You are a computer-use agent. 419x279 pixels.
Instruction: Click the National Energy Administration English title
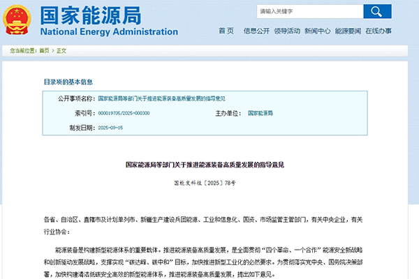(x=109, y=31)
